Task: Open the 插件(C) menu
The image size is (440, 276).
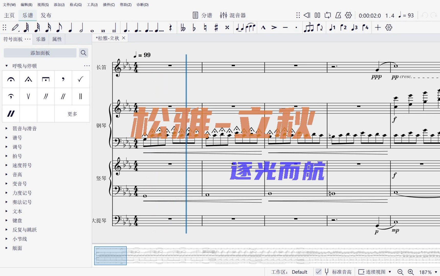Action: coord(108,5)
